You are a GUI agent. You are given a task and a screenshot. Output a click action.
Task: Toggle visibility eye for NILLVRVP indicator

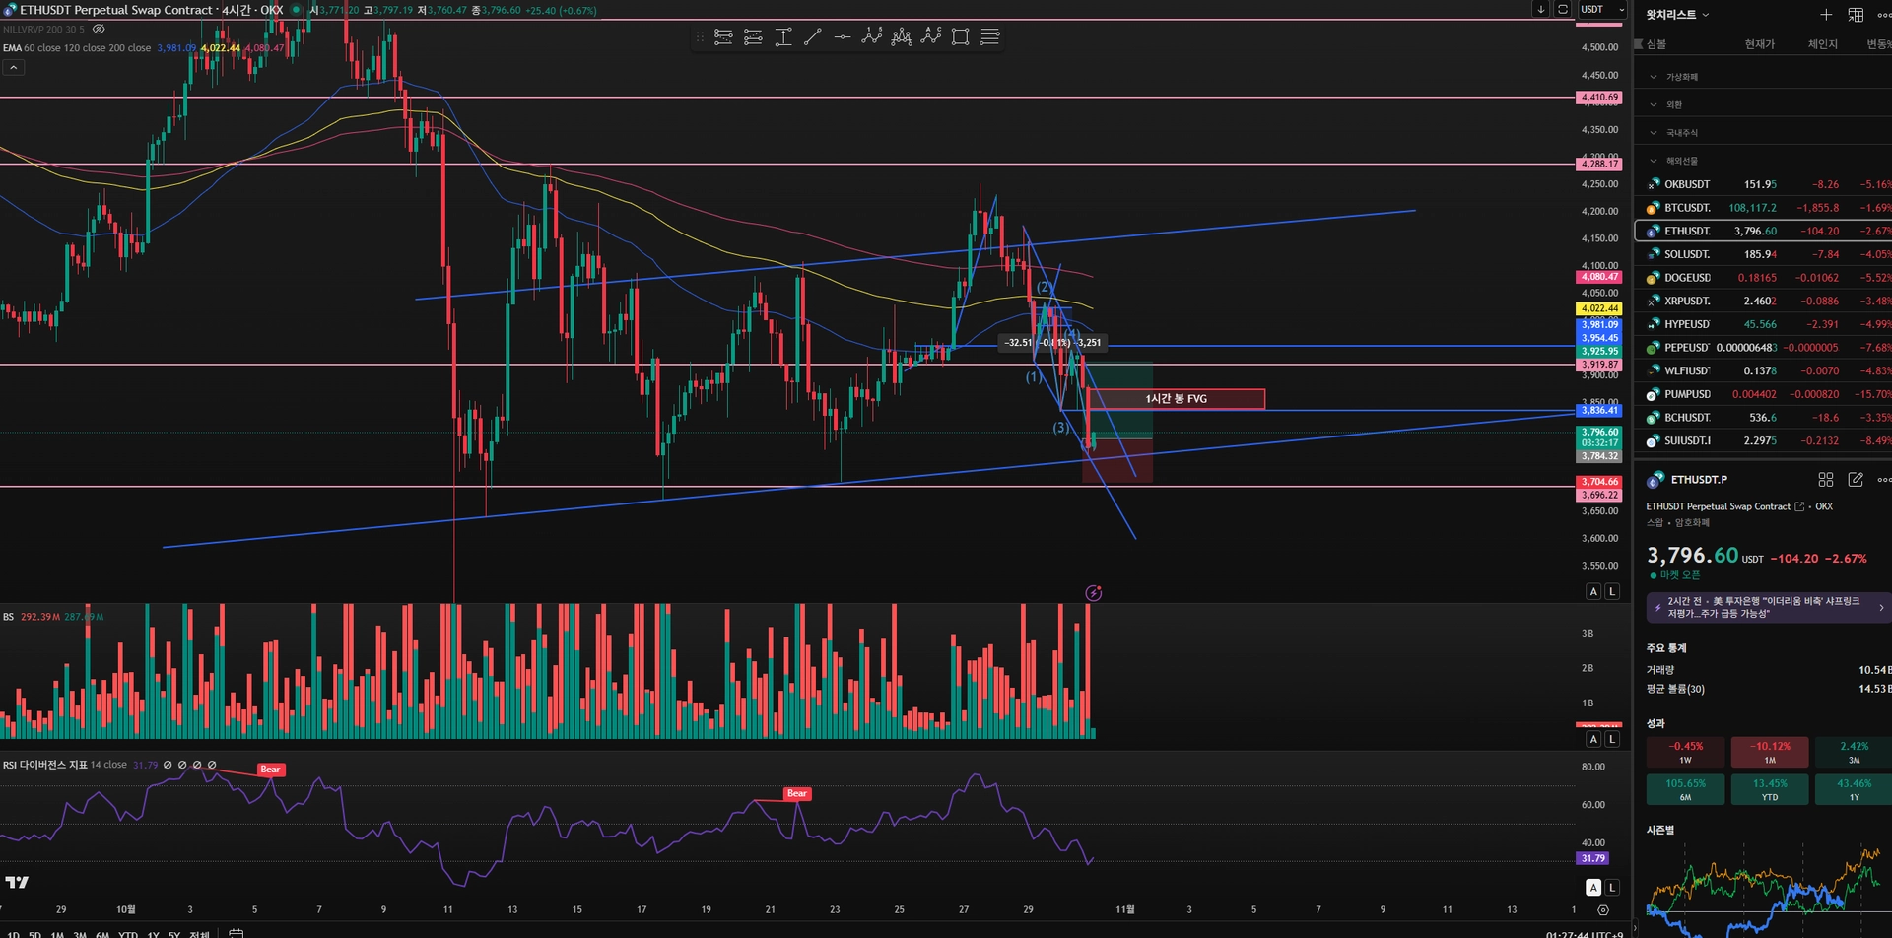click(99, 30)
